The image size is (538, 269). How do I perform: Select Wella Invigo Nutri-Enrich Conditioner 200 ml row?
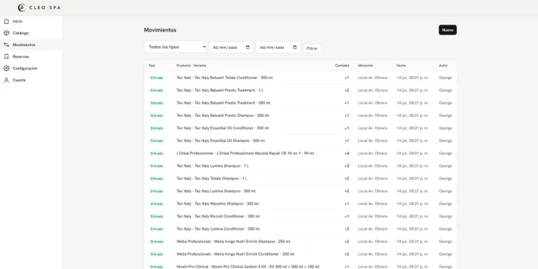click(x=301, y=254)
